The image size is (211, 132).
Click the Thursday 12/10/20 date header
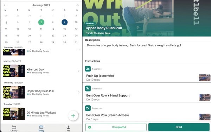[13, 83]
